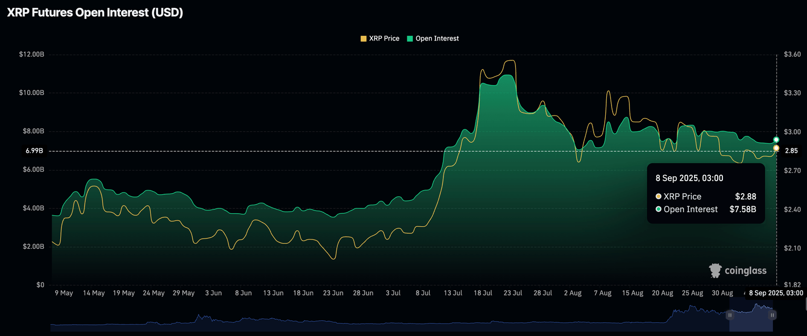Viewport: 807px width, 336px height.
Task: Click the left range slider handle
Action: pyautogui.click(x=730, y=315)
